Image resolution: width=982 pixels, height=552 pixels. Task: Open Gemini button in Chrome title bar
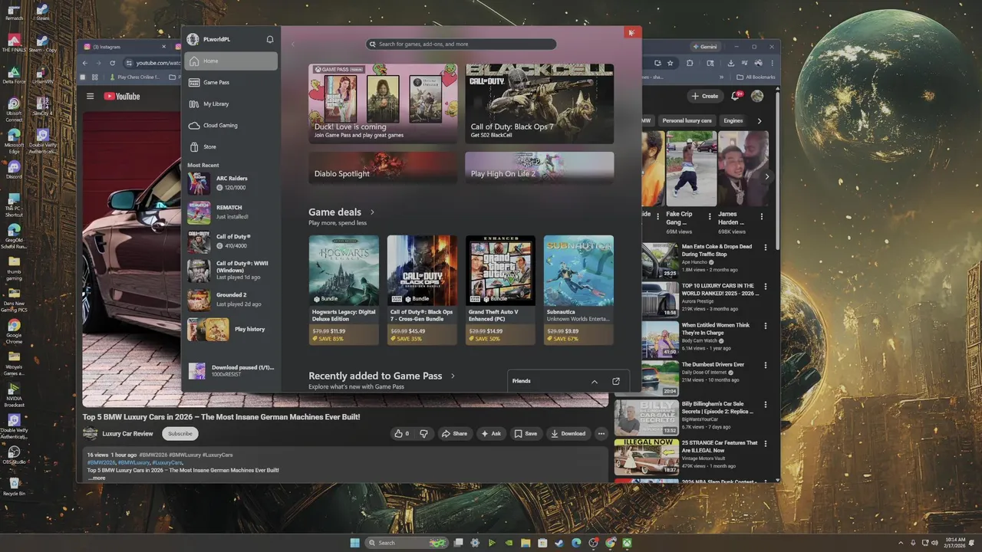[704, 47]
